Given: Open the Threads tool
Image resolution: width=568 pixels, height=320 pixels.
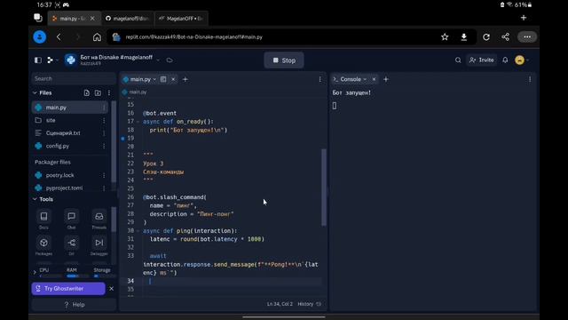Looking at the screenshot, I should click(x=99, y=220).
